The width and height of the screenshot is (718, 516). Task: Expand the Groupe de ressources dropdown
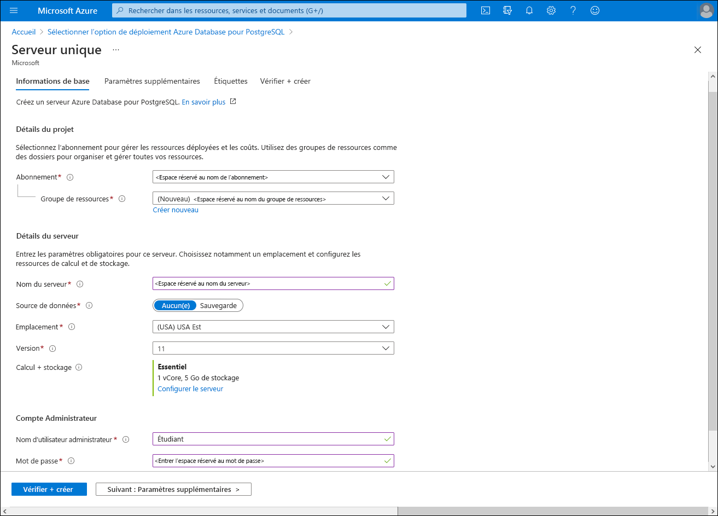tap(273, 199)
